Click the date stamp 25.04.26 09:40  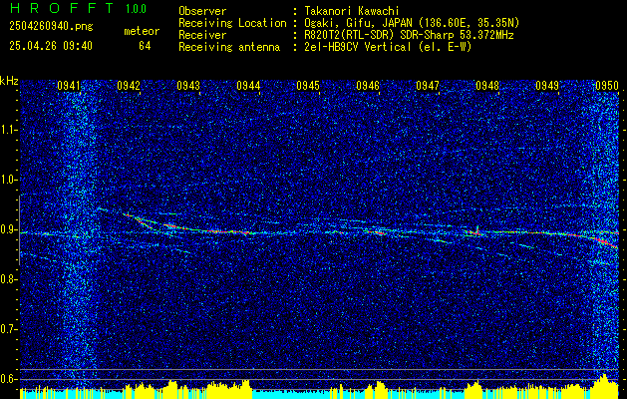click(51, 46)
